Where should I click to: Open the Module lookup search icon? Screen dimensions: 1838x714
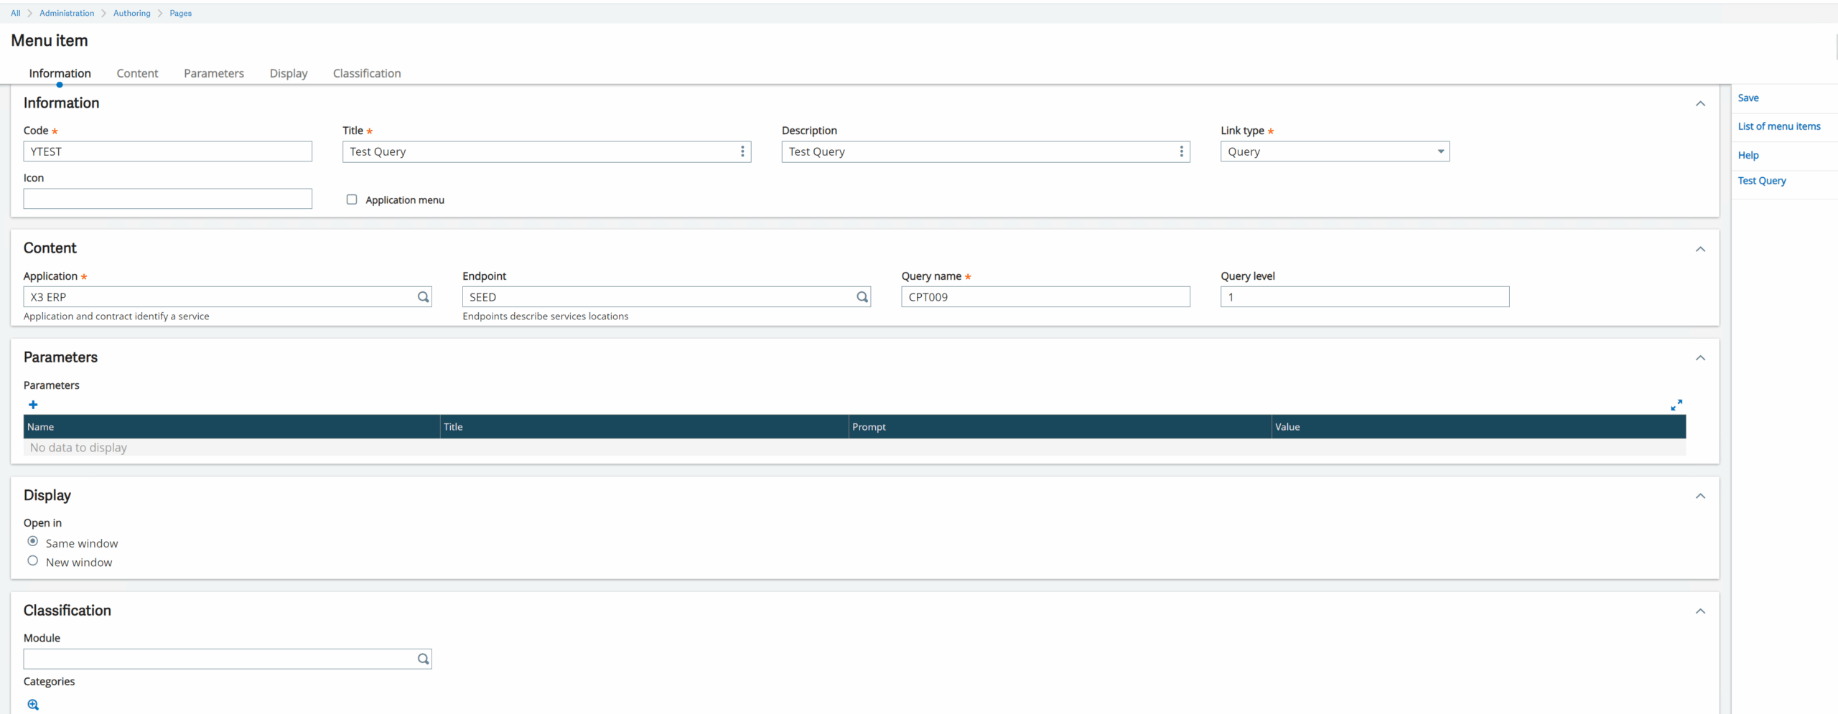click(x=423, y=659)
